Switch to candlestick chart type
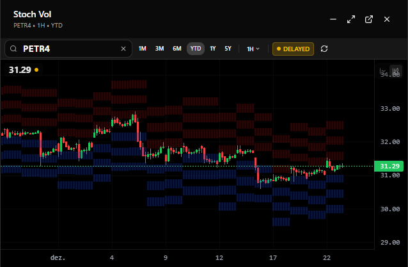This screenshot has height=267, width=408. tap(396, 70)
